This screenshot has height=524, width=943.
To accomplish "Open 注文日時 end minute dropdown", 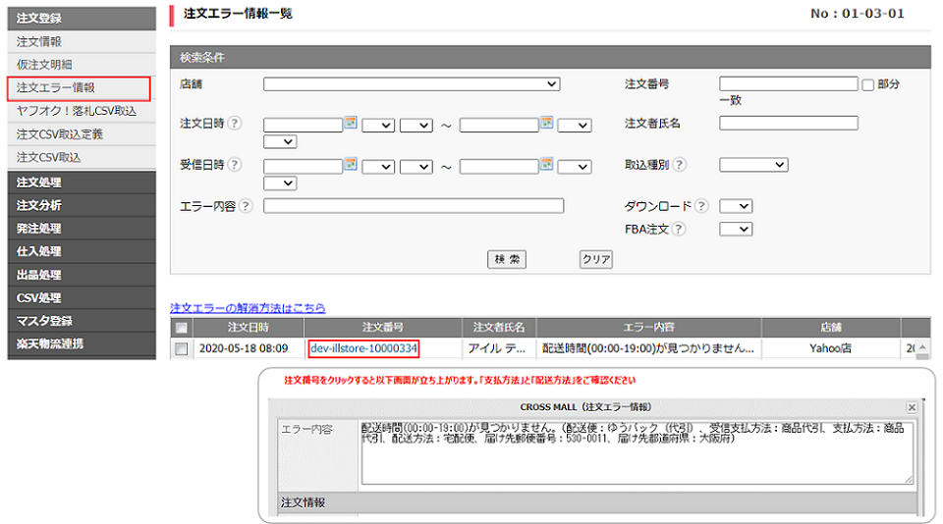I will pos(280,142).
